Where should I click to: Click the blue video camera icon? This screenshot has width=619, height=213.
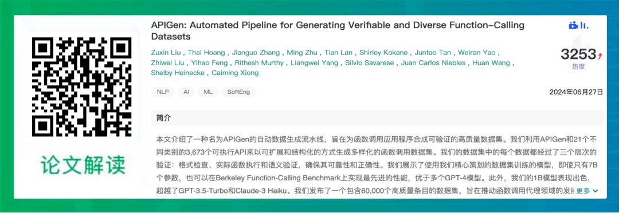573,26
